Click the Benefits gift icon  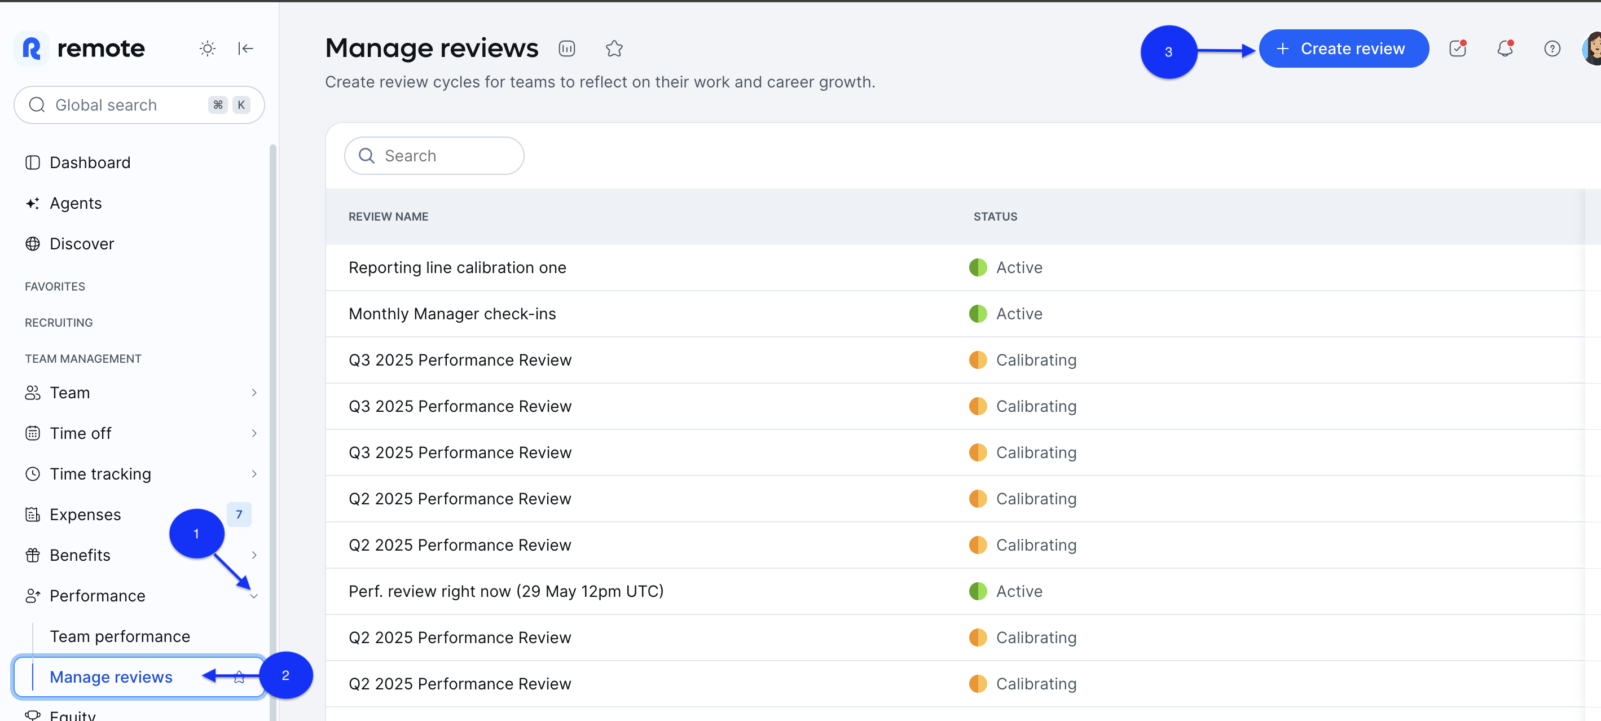click(x=32, y=555)
